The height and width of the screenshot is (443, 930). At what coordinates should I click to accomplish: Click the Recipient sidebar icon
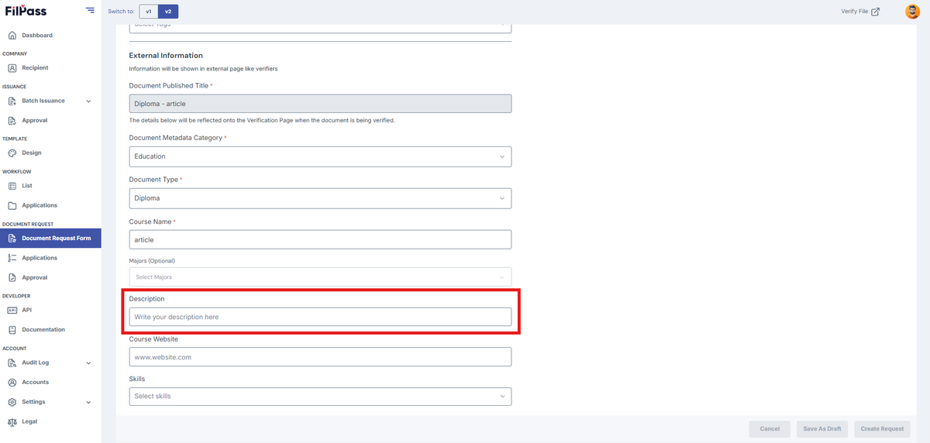12,68
